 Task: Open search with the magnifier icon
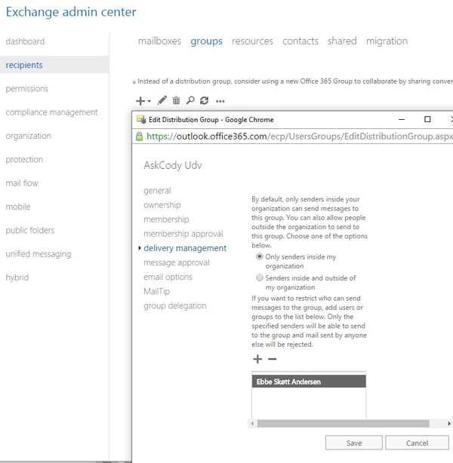[x=190, y=100]
